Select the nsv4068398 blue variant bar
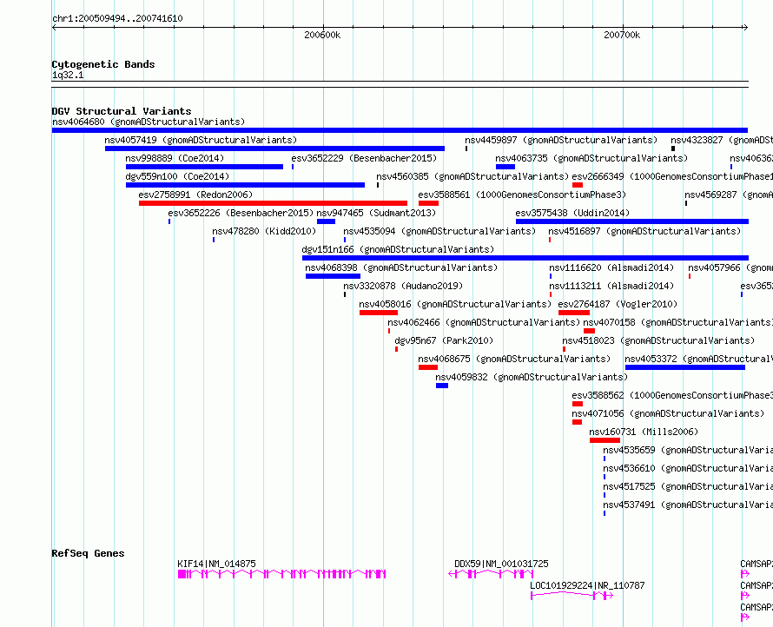 (333, 276)
